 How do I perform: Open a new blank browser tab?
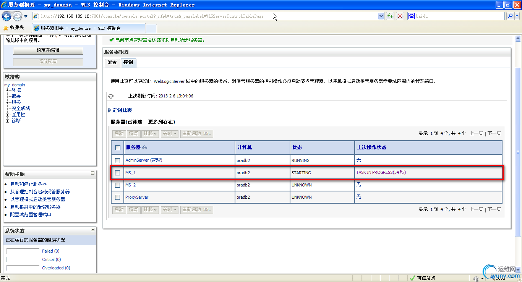click(151, 28)
